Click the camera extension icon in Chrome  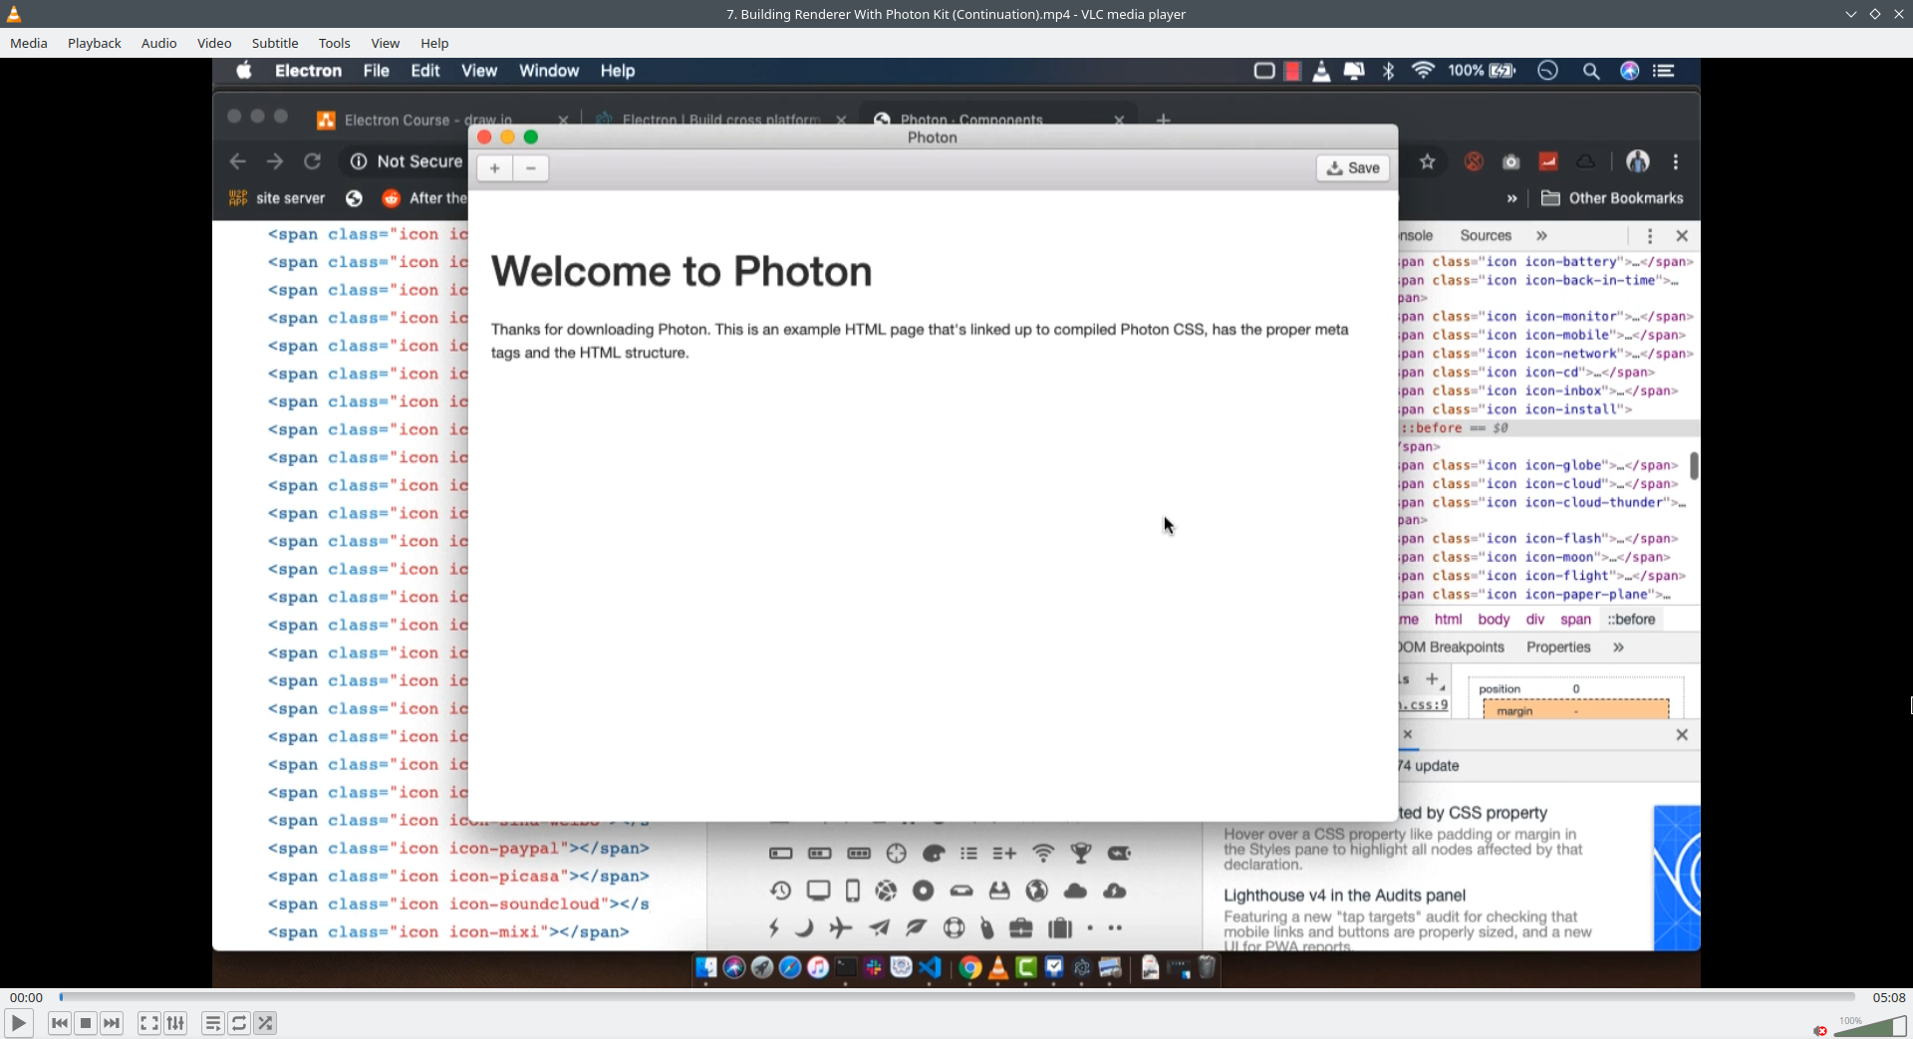tap(1511, 161)
